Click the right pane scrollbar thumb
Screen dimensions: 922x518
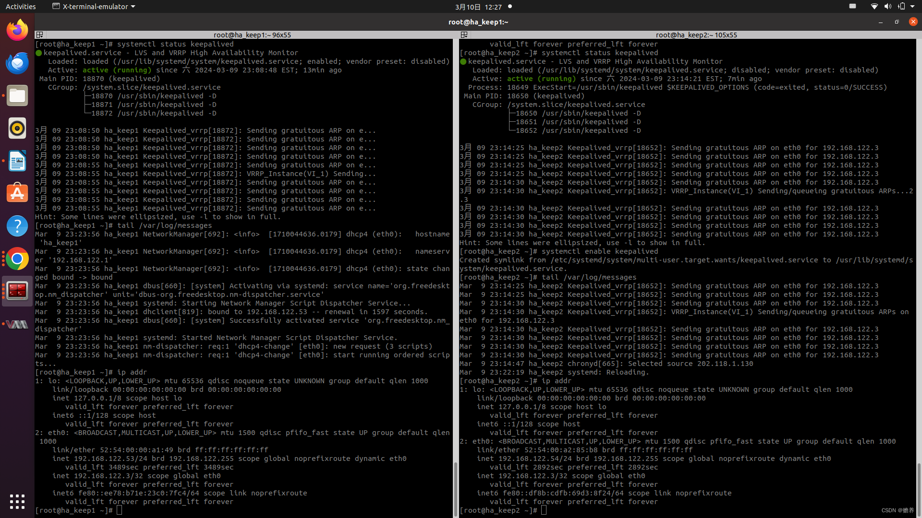pyautogui.click(x=919, y=489)
